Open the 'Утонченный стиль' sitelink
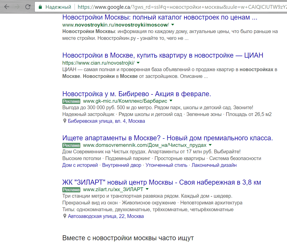Screen dimensions: 287x243 pyautogui.click(x=166, y=165)
